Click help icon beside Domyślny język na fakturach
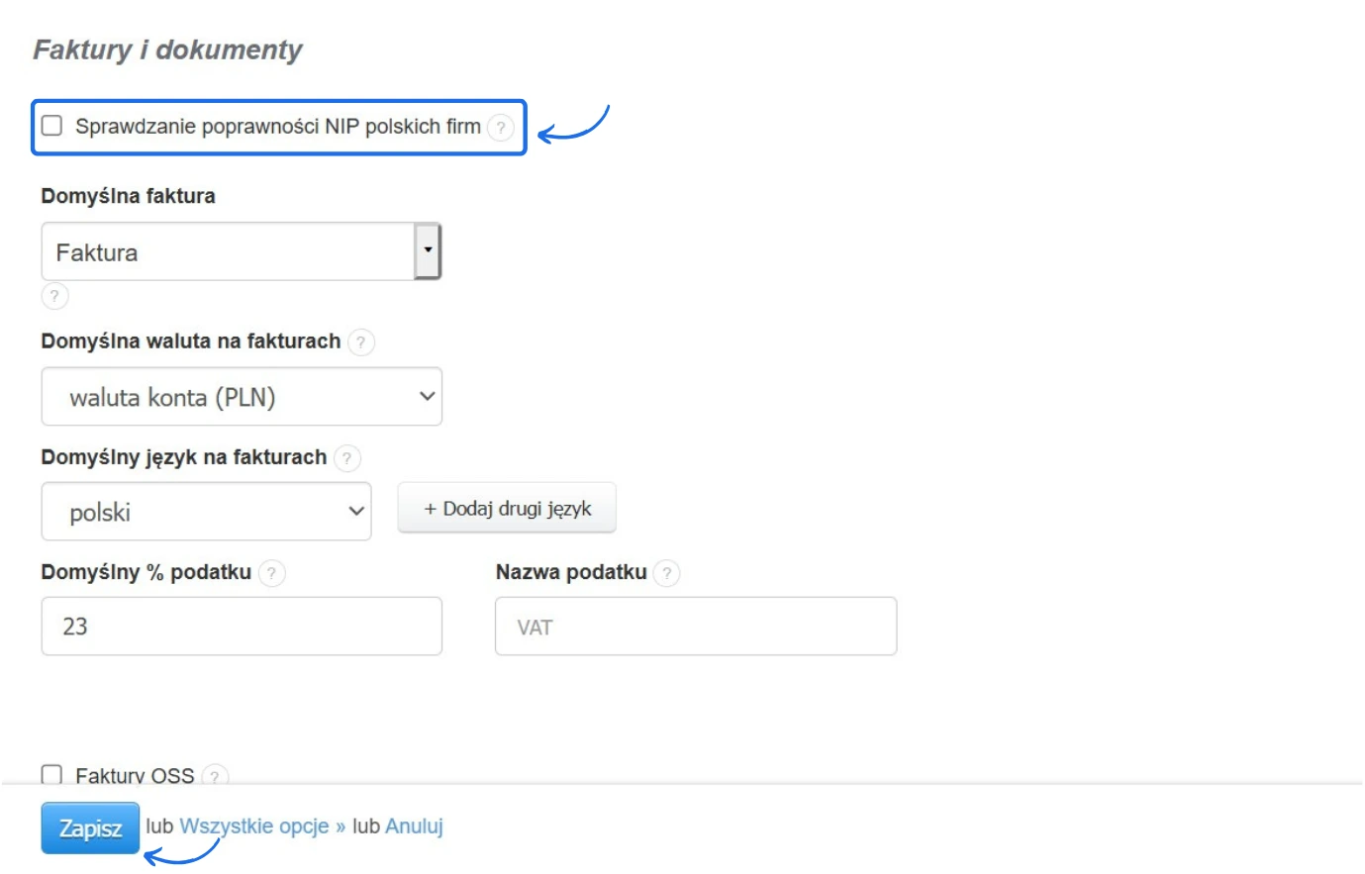 [347, 458]
